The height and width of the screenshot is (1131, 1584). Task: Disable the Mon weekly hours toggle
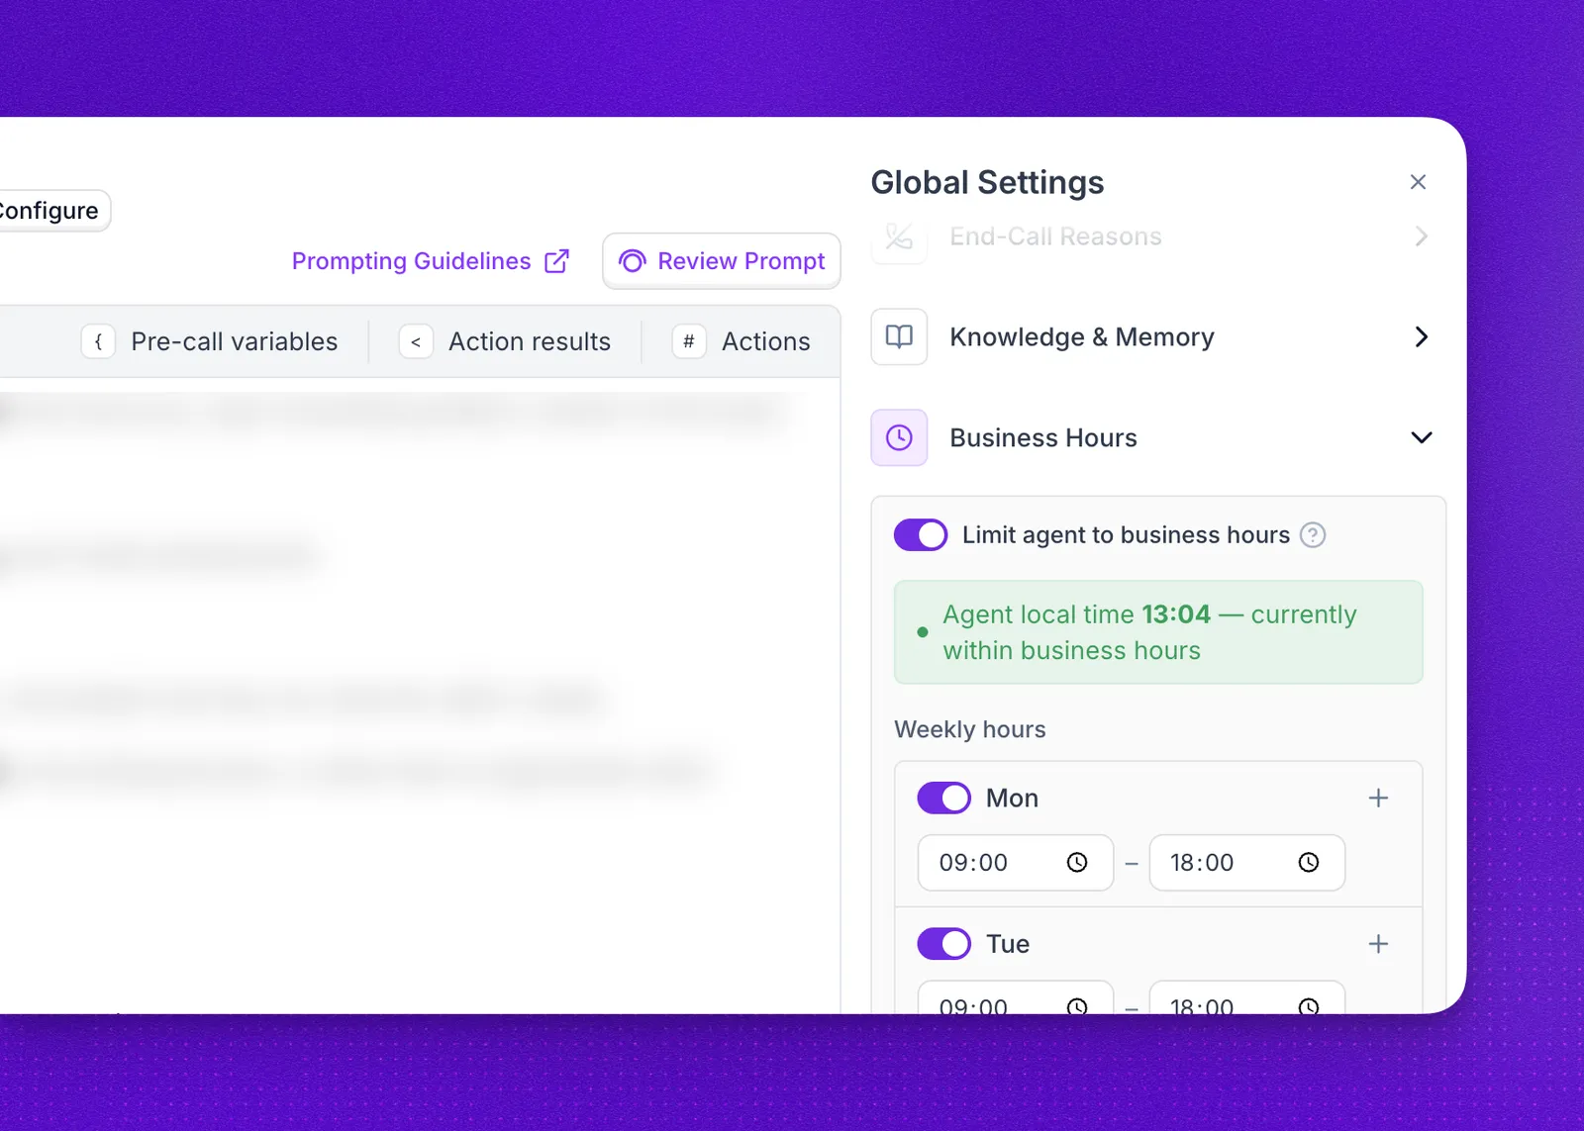coord(943,798)
